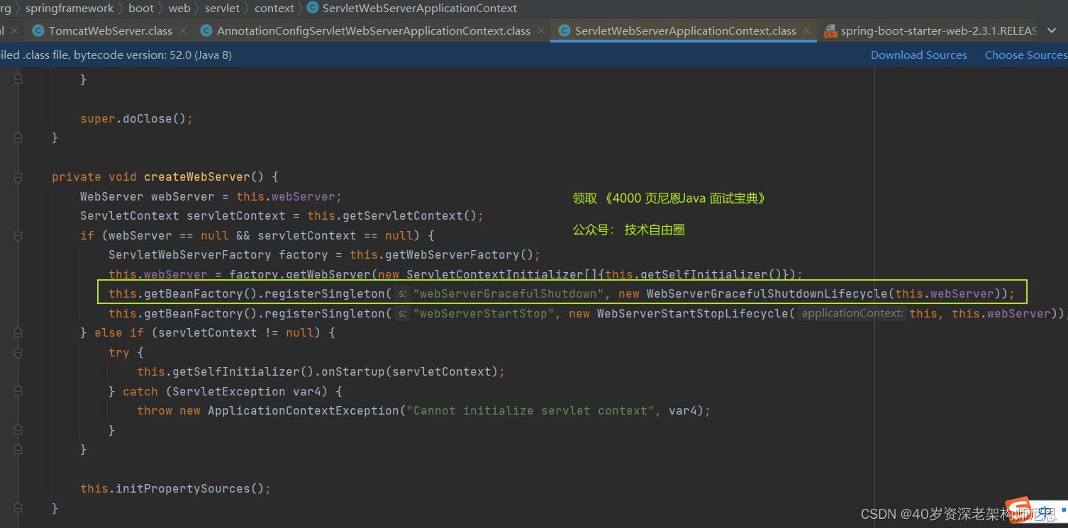Collapse the createWebServer method fold marker
Screen dimensions: 1068x528
click(x=18, y=177)
